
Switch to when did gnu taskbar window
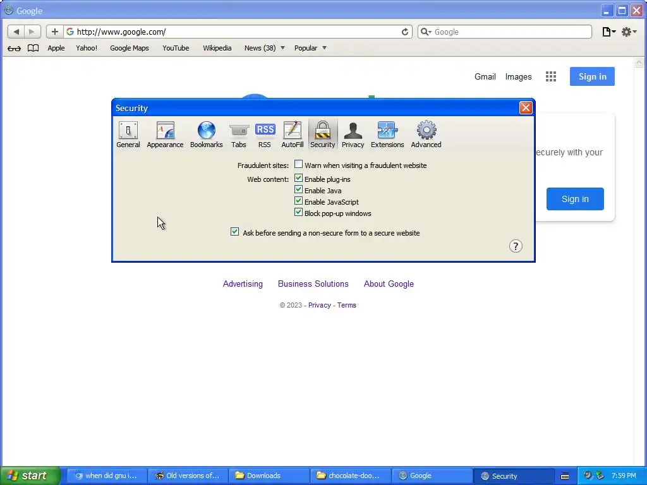(x=106, y=476)
